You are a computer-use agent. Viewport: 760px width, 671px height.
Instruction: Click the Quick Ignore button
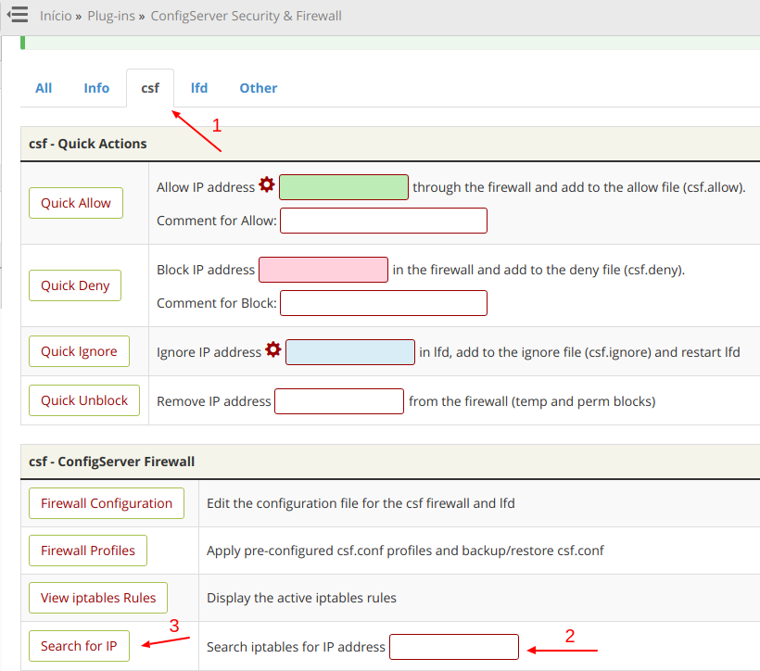click(79, 351)
